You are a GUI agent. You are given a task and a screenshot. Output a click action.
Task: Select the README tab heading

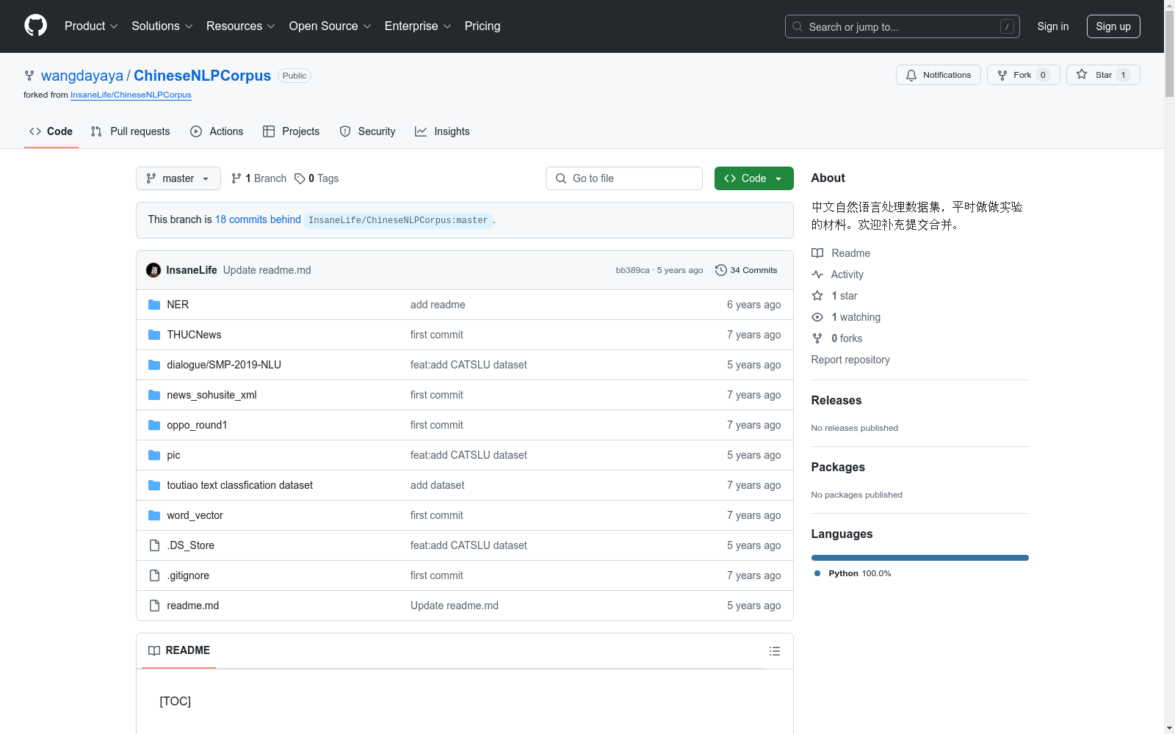tap(179, 650)
